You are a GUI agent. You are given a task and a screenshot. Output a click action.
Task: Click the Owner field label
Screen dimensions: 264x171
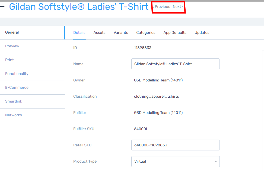(79, 80)
